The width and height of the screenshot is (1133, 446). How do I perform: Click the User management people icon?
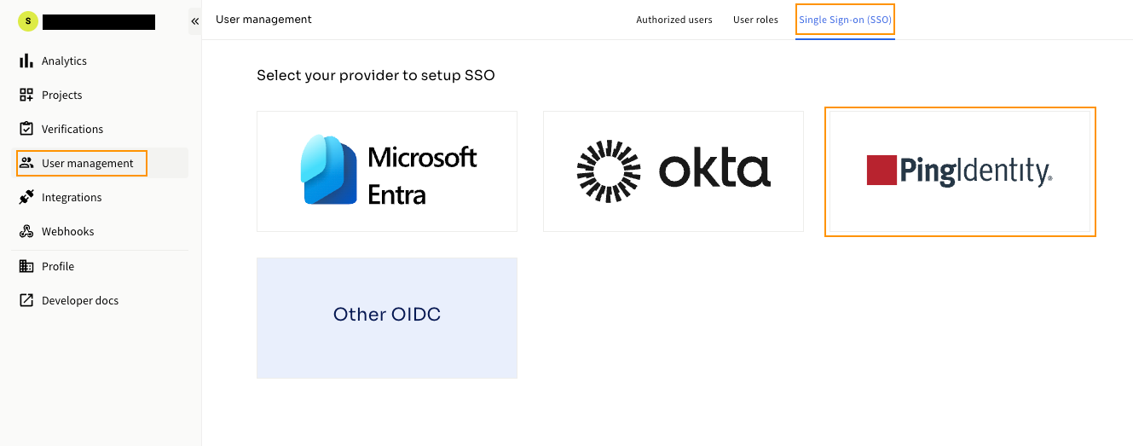pos(26,163)
